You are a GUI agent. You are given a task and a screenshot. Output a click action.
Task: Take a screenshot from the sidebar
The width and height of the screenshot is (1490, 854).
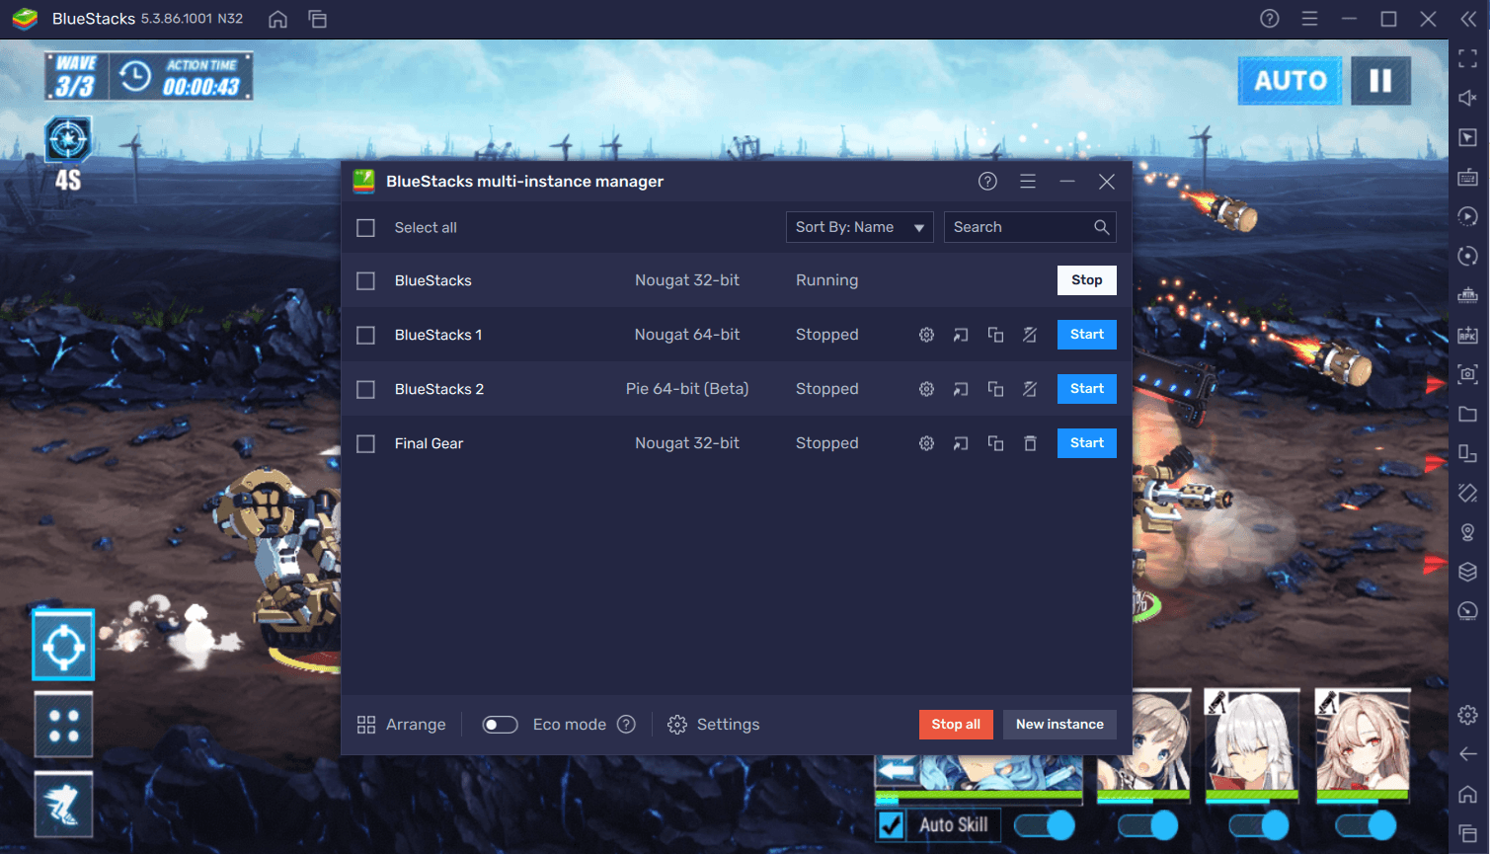point(1468,374)
